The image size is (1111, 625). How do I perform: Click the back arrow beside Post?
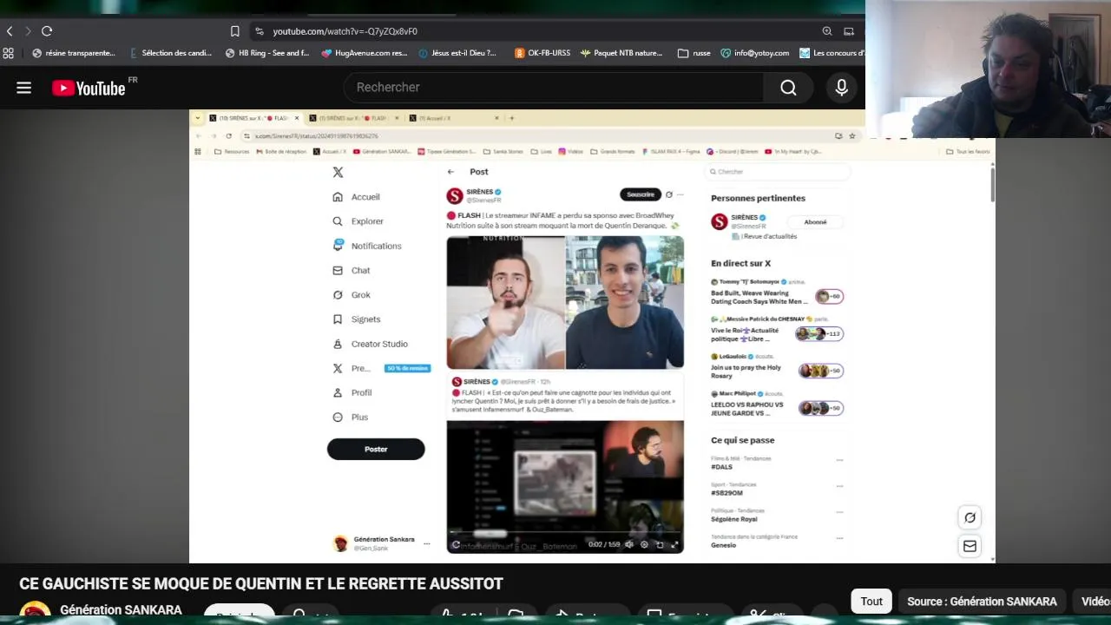pyautogui.click(x=450, y=172)
